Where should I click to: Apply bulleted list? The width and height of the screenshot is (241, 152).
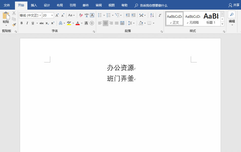[100, 15]
